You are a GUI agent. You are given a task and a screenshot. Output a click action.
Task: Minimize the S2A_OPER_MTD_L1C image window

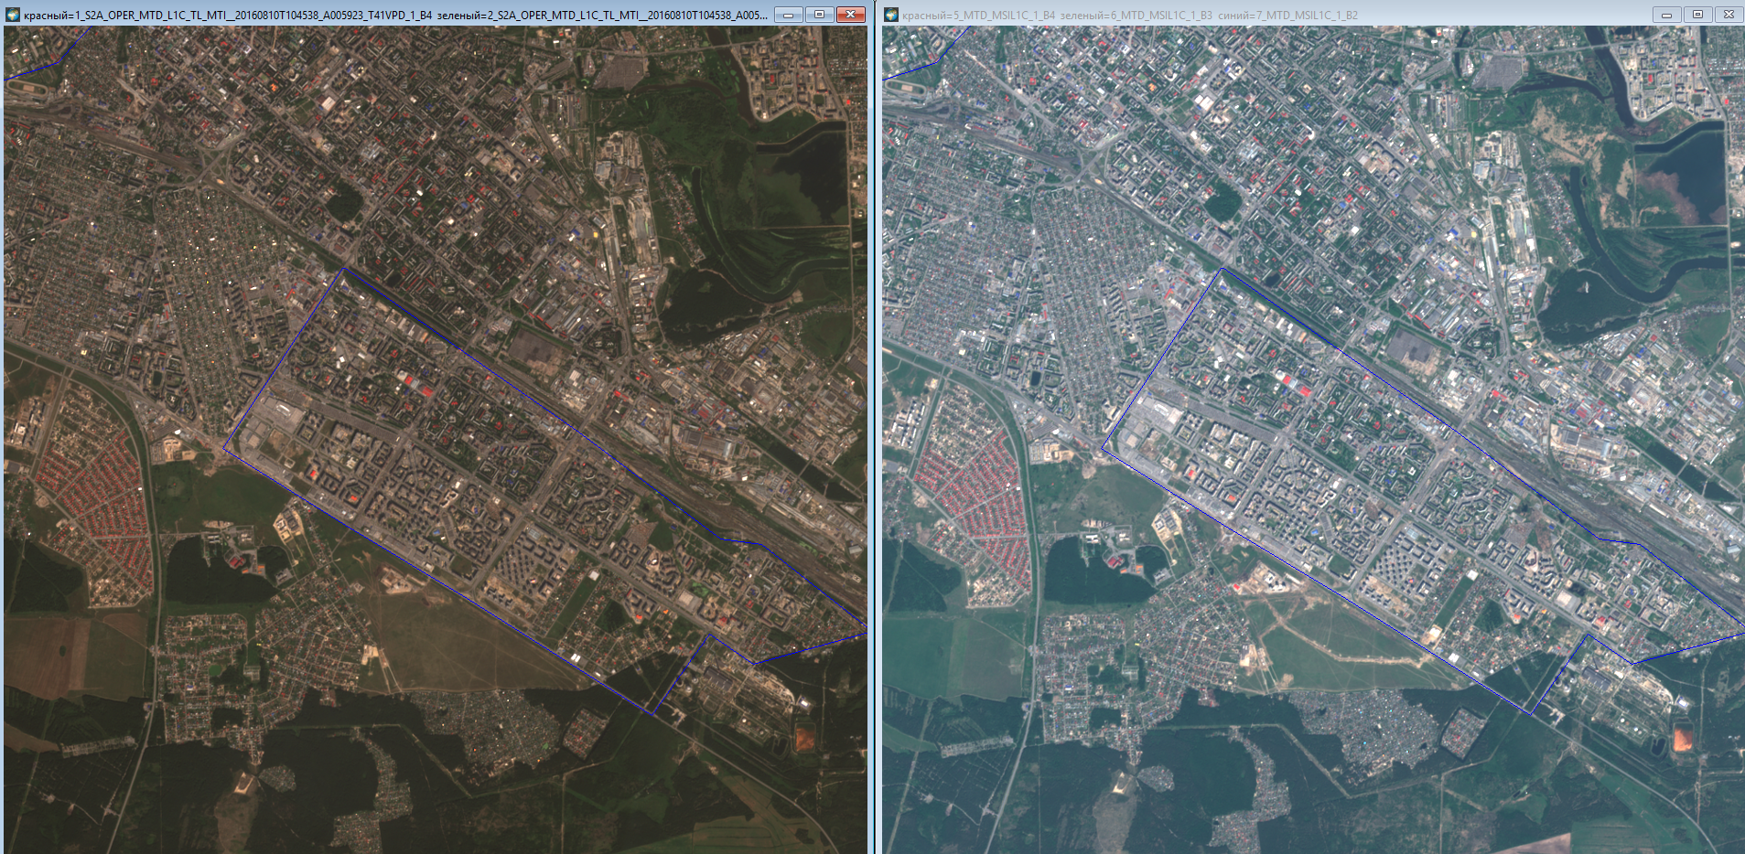789,15
